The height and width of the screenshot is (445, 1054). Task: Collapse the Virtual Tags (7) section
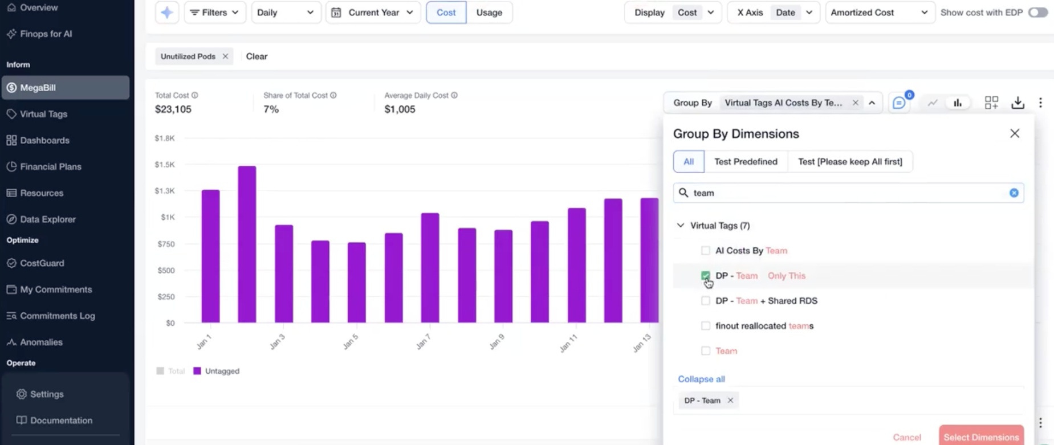pyautogui.click(x=681, y=226)
